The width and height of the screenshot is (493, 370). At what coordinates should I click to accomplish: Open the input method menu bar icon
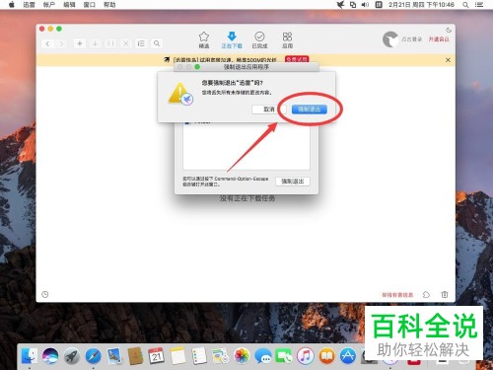coord(379,5)
